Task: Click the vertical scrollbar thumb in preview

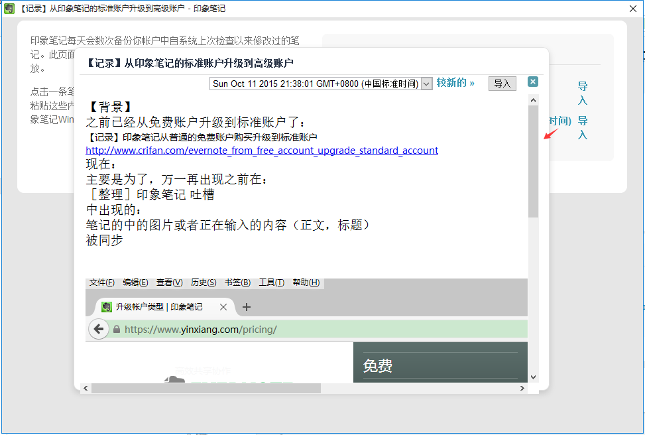Action: point(533,161)
